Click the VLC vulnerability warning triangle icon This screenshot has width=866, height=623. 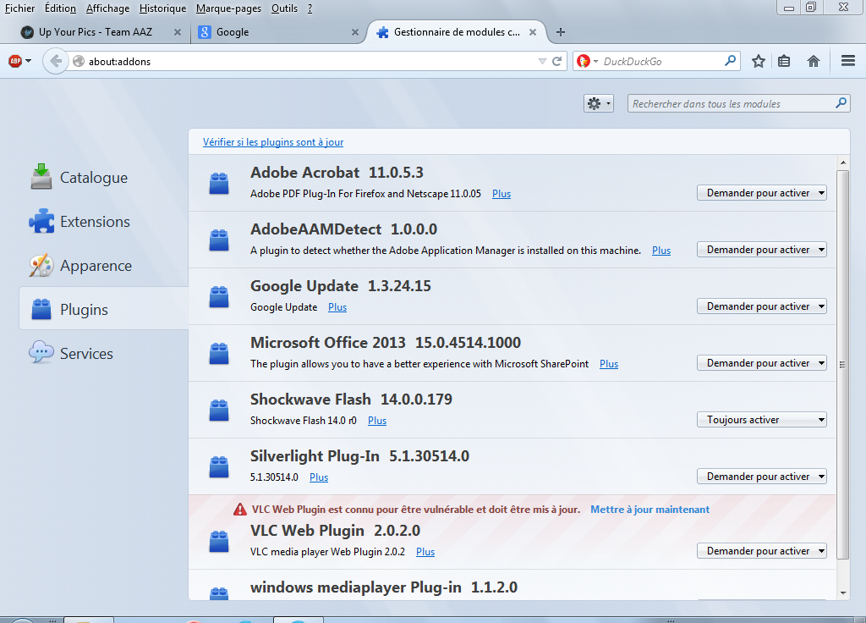pyautogui.click(x=239, y=509)
